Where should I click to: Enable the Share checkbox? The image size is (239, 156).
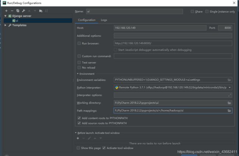pos(192,12)
